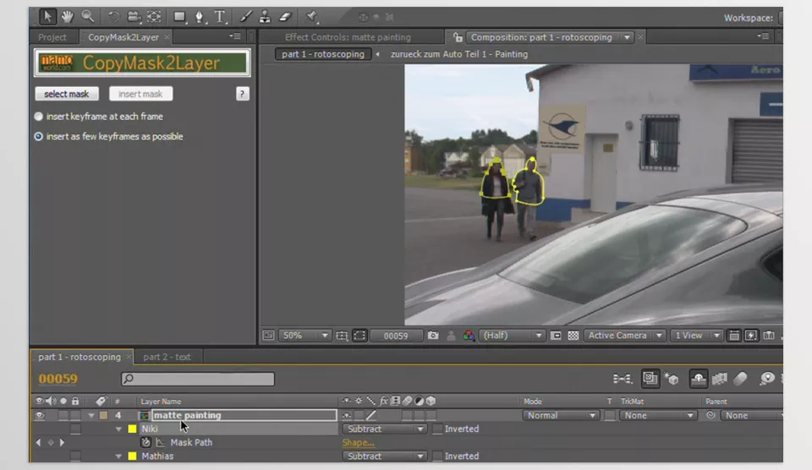Screen dimensions: 812x470
Task: Open the CopyMask2Layer panel options menu
Action: click(235, 36)
